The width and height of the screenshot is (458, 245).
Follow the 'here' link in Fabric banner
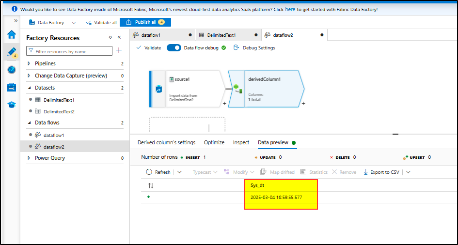coord(290,9)
